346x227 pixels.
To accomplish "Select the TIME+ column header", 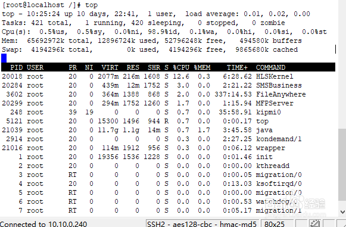I will point(237,67).
